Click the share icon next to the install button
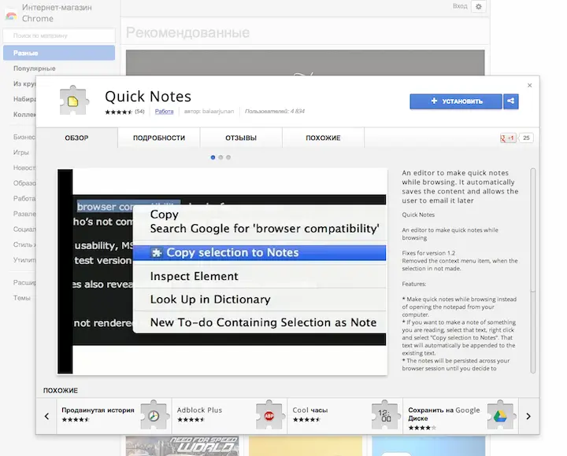The image size is (567, 456). [x=510, y=101]
